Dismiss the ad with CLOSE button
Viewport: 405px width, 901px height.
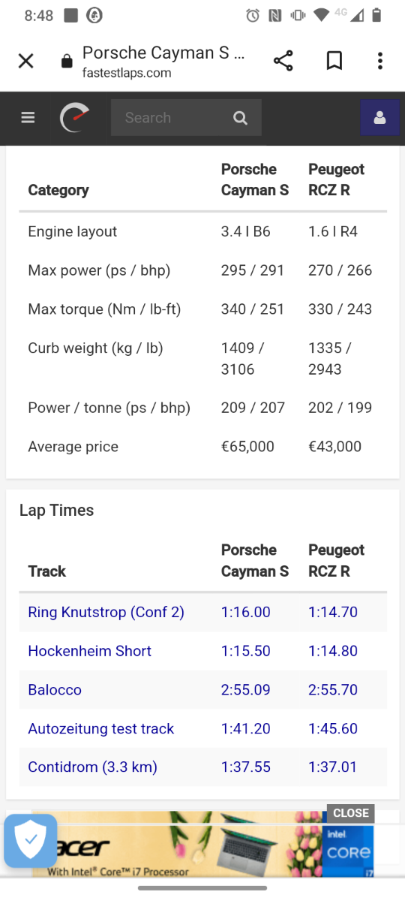pos(350,813)
